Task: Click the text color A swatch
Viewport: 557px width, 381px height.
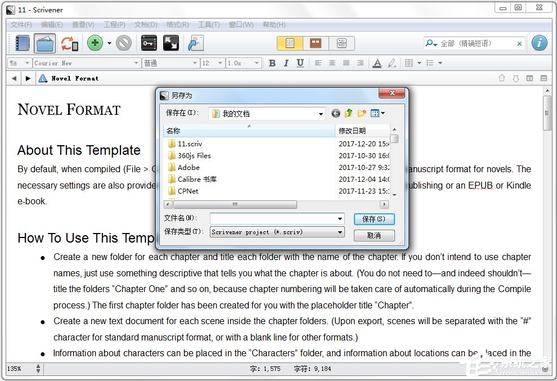Action: (378, 63)
